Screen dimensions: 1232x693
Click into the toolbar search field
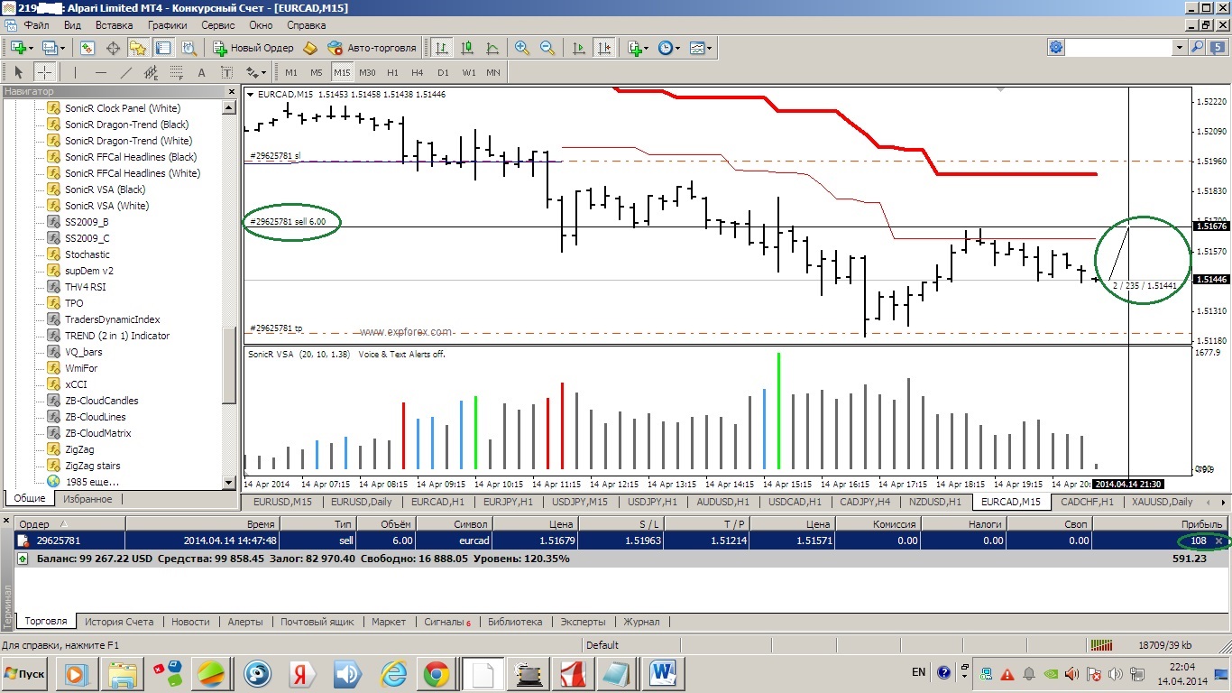1120,47
